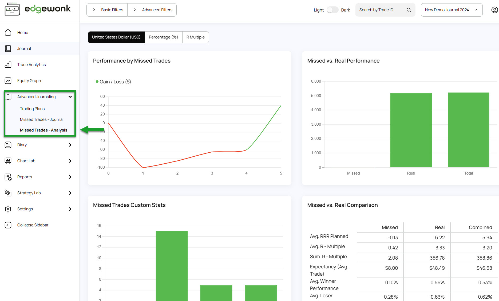Click the Strategy Lab icon

(8, 193)
